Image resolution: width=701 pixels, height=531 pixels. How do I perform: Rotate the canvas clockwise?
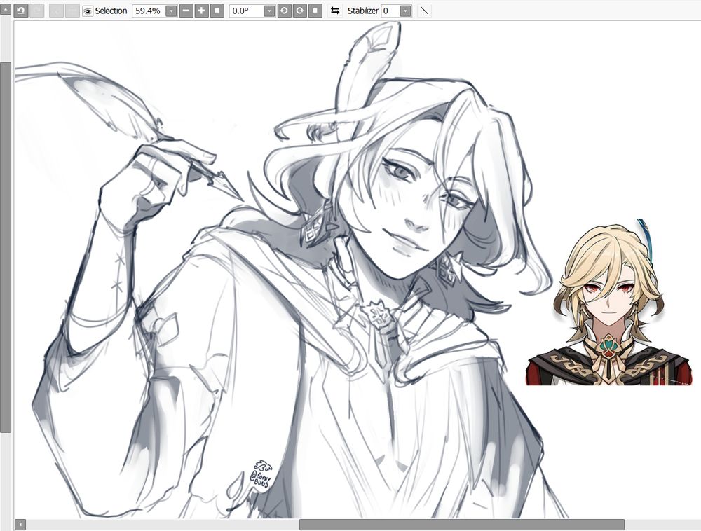(299, 11)
